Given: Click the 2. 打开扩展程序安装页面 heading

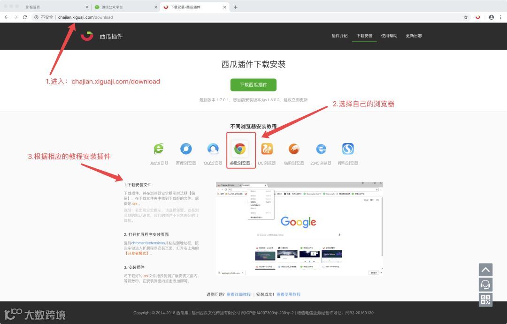Looking at the screenshot, I should 146,234.
